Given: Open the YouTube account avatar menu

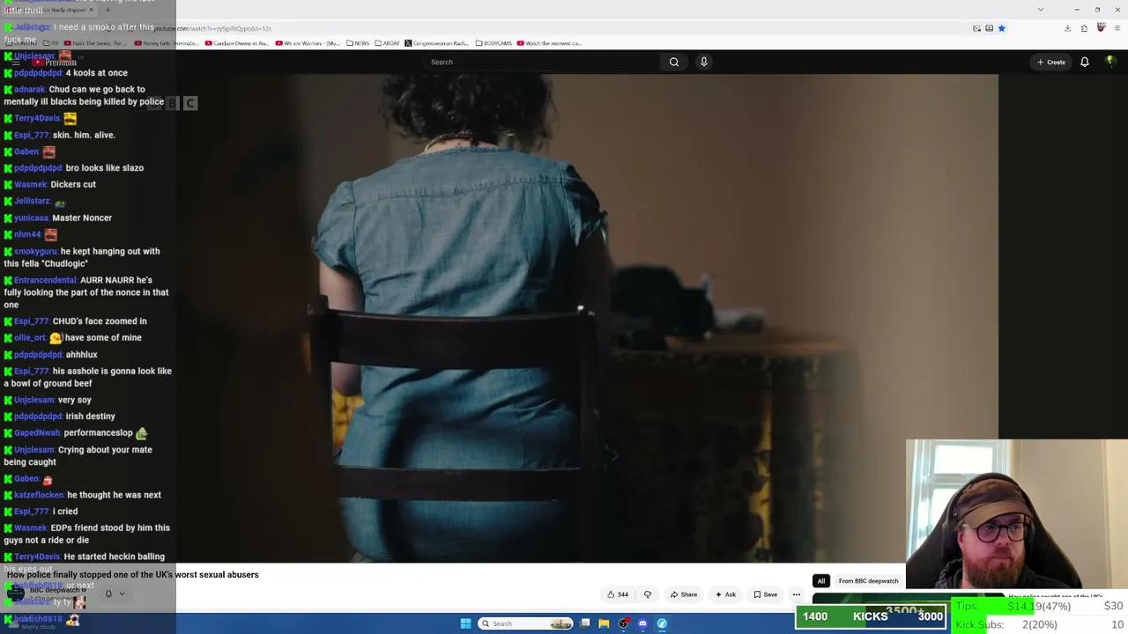Looking at the screenshot, I should point(1110,62).
